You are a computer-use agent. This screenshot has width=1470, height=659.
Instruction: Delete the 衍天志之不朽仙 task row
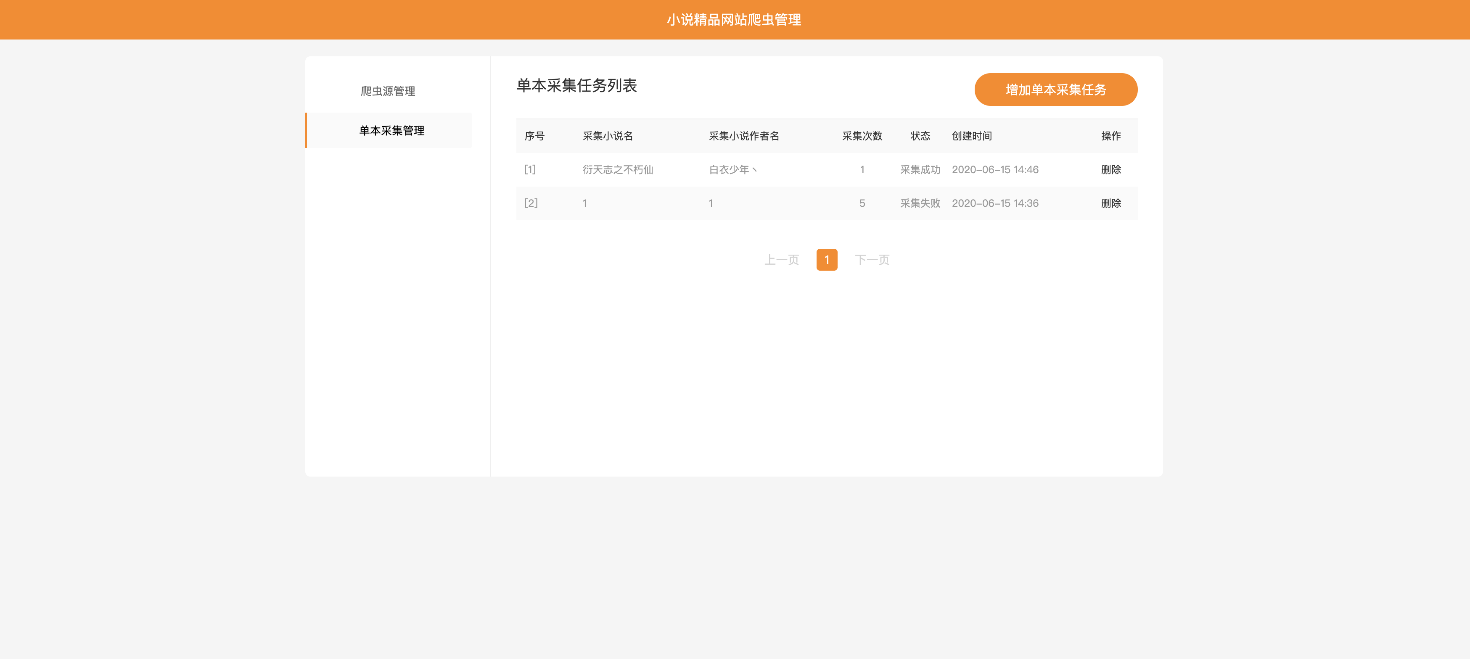click(x=1110, y=169)
